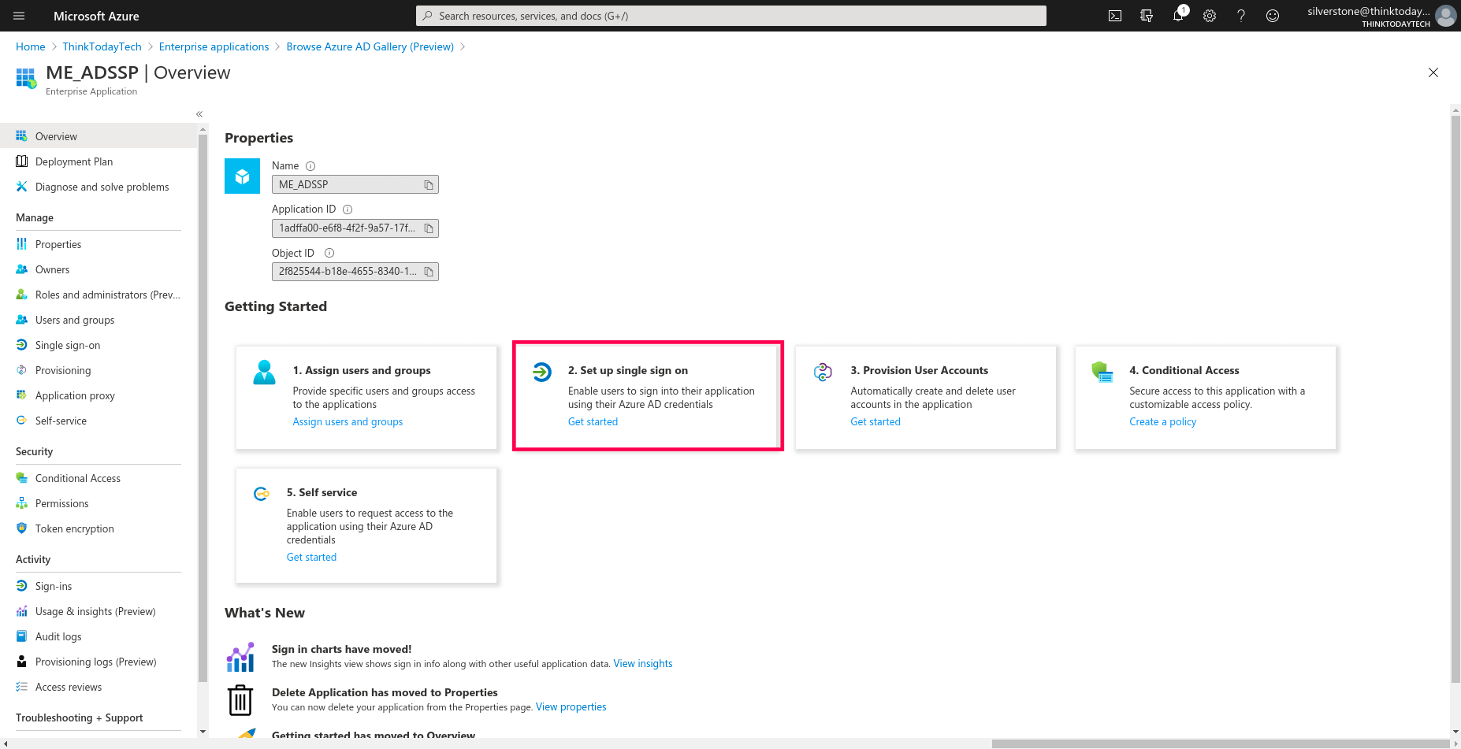This screenshot has height=749, width=1461.
Task: Click the sidebar scroll down arrow
Action: tap(203, 732)
